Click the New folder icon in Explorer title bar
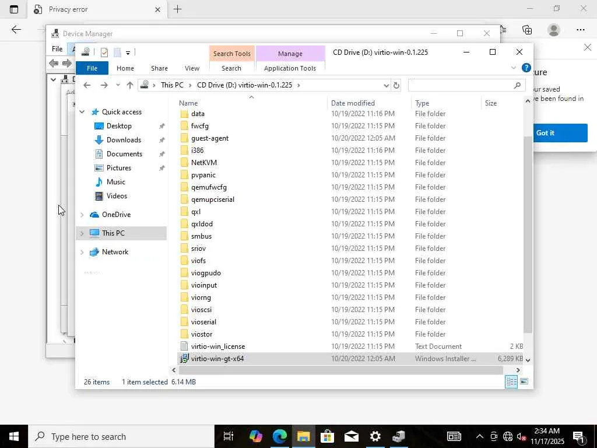The height and width of the screenshot is (448, 597). point(117,52)
